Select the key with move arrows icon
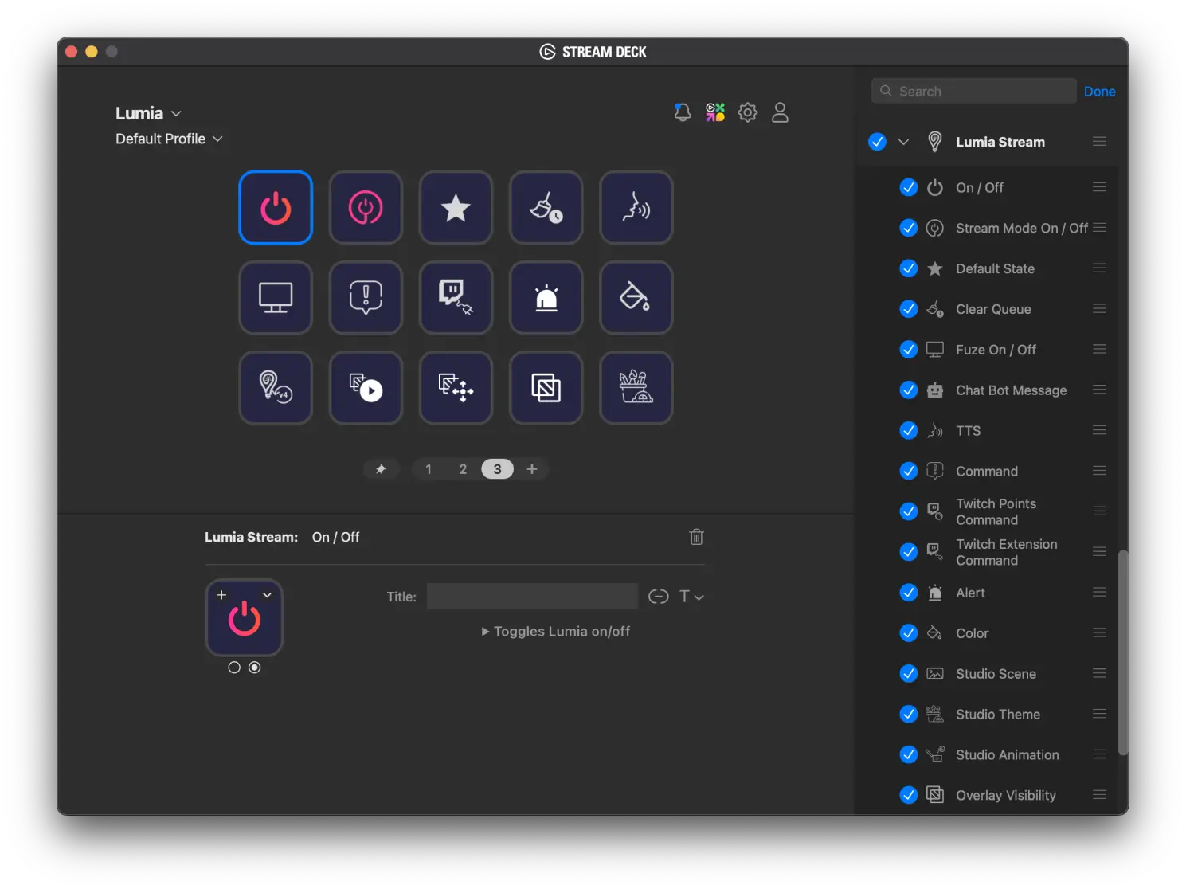 tap(456, 388)
